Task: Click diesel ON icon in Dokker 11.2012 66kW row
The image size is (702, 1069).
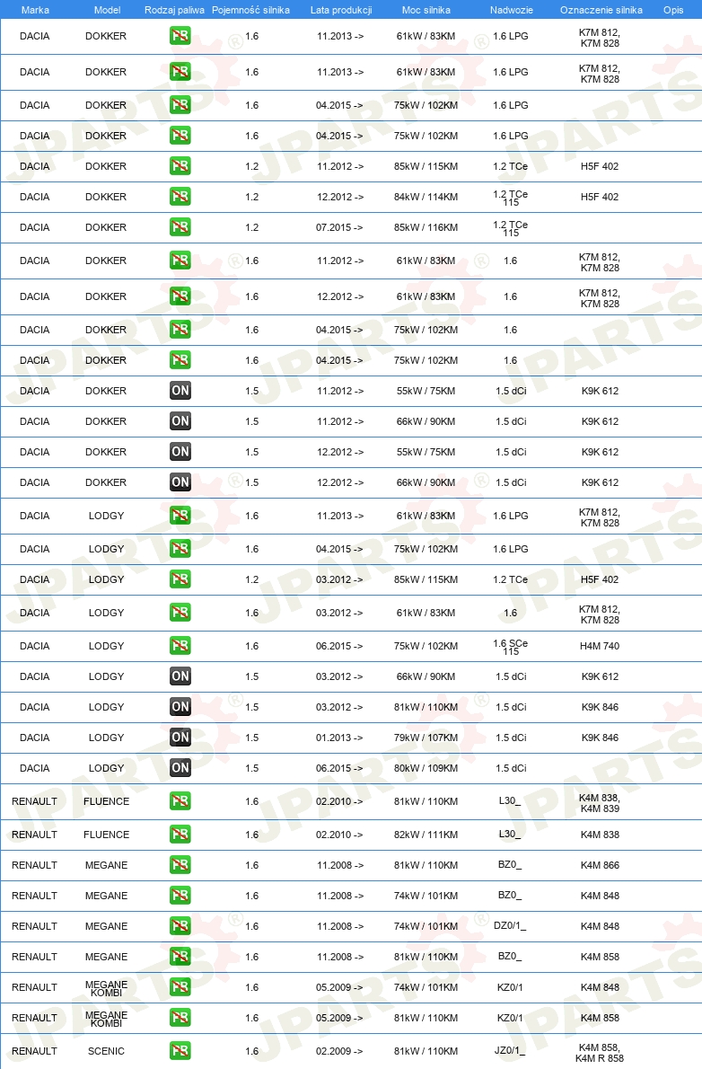Action: click(x=180, y=421)
